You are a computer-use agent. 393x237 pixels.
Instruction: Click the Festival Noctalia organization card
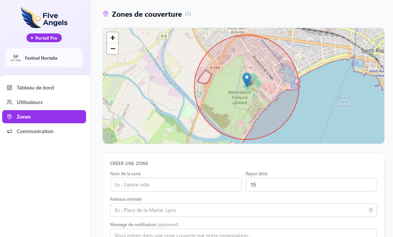44,58
